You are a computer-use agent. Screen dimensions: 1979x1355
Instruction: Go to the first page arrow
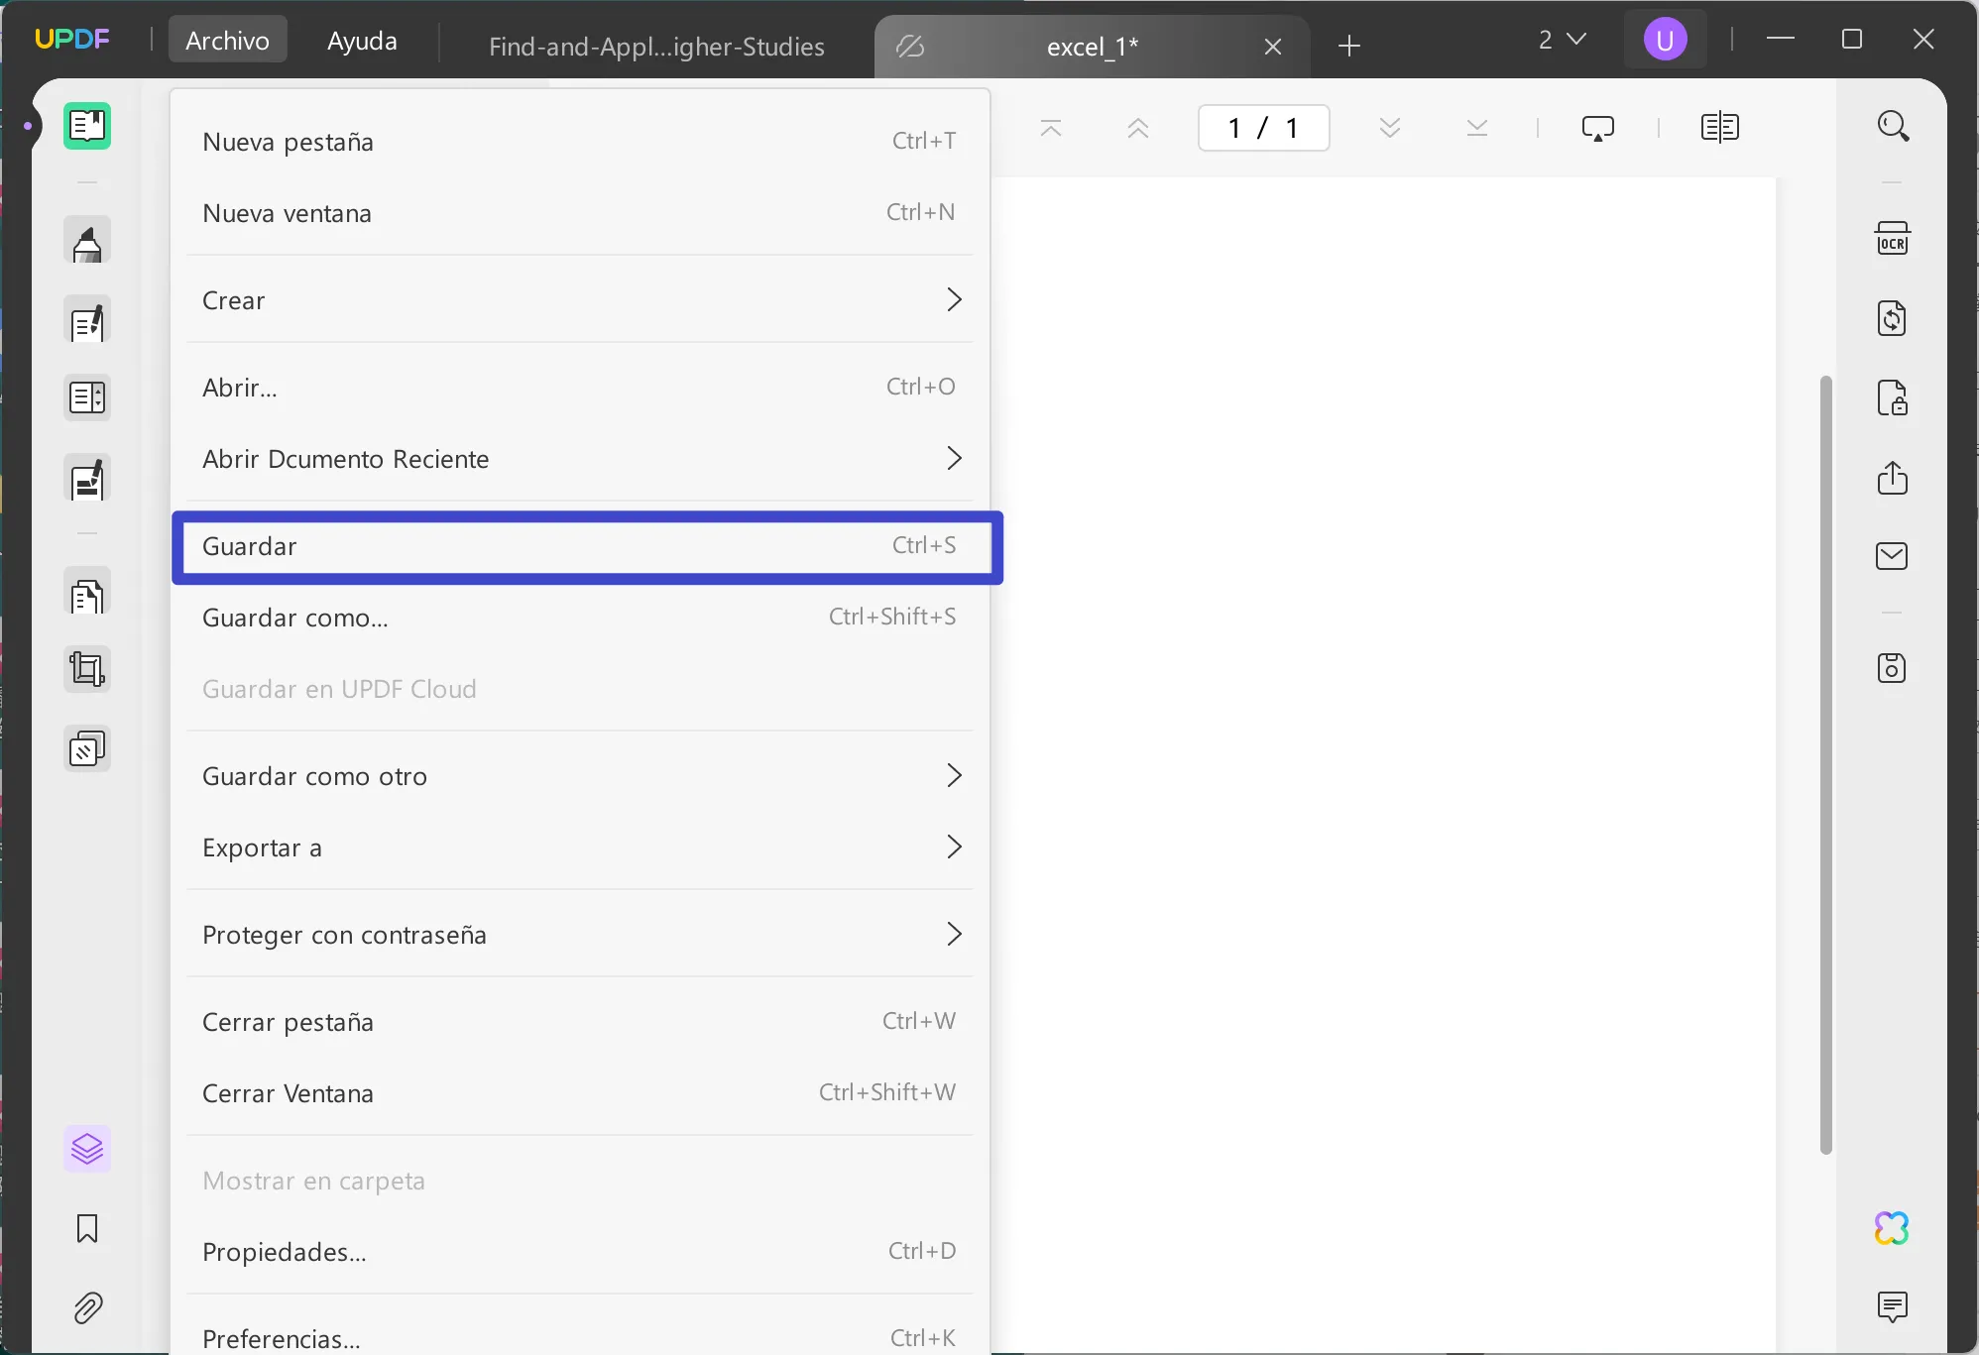pyautogui.click(x=1051, y=128)
